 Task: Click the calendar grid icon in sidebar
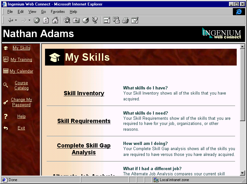tap(5, 71)
